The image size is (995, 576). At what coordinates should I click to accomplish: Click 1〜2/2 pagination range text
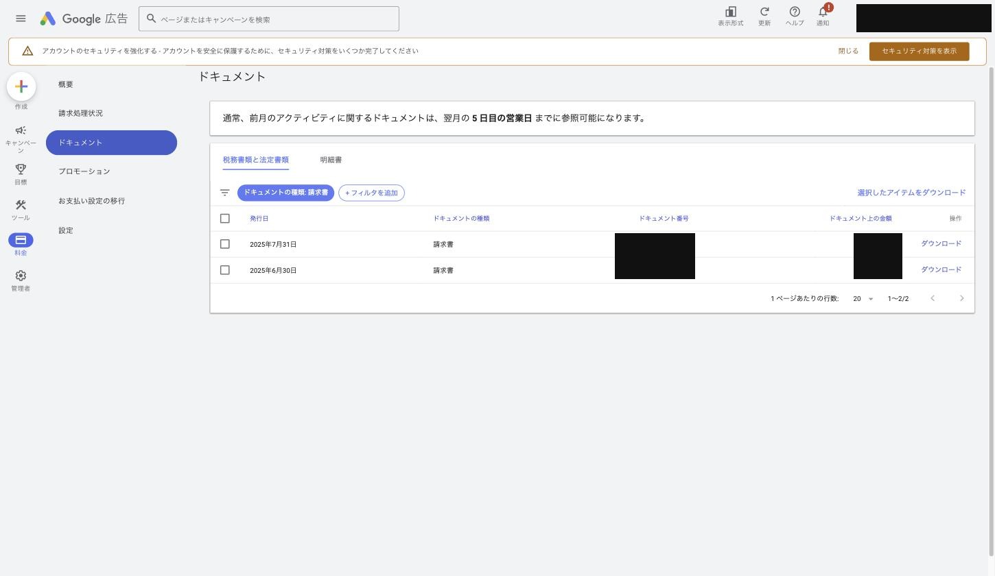pos(898,299)
